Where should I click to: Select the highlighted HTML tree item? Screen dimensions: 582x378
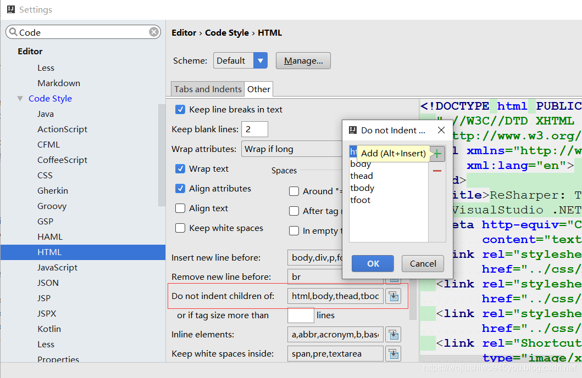coord(83,252)
